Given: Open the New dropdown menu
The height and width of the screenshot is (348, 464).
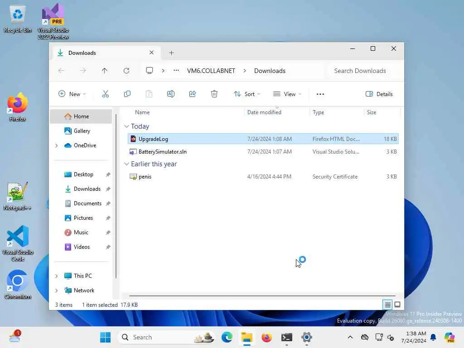Looking at the screenshot, I should 72,94.
